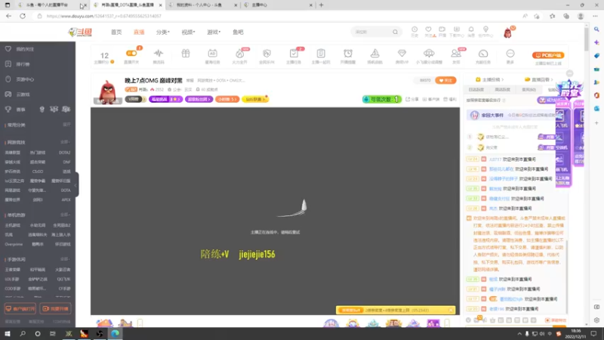Switch to the third chat ranking tab
Screen dimensions: 604x340
point(528,89)
